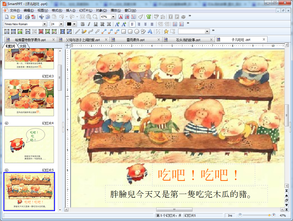Open the font size 24 dropdown

pyautogui.click(x=61, y=24)
